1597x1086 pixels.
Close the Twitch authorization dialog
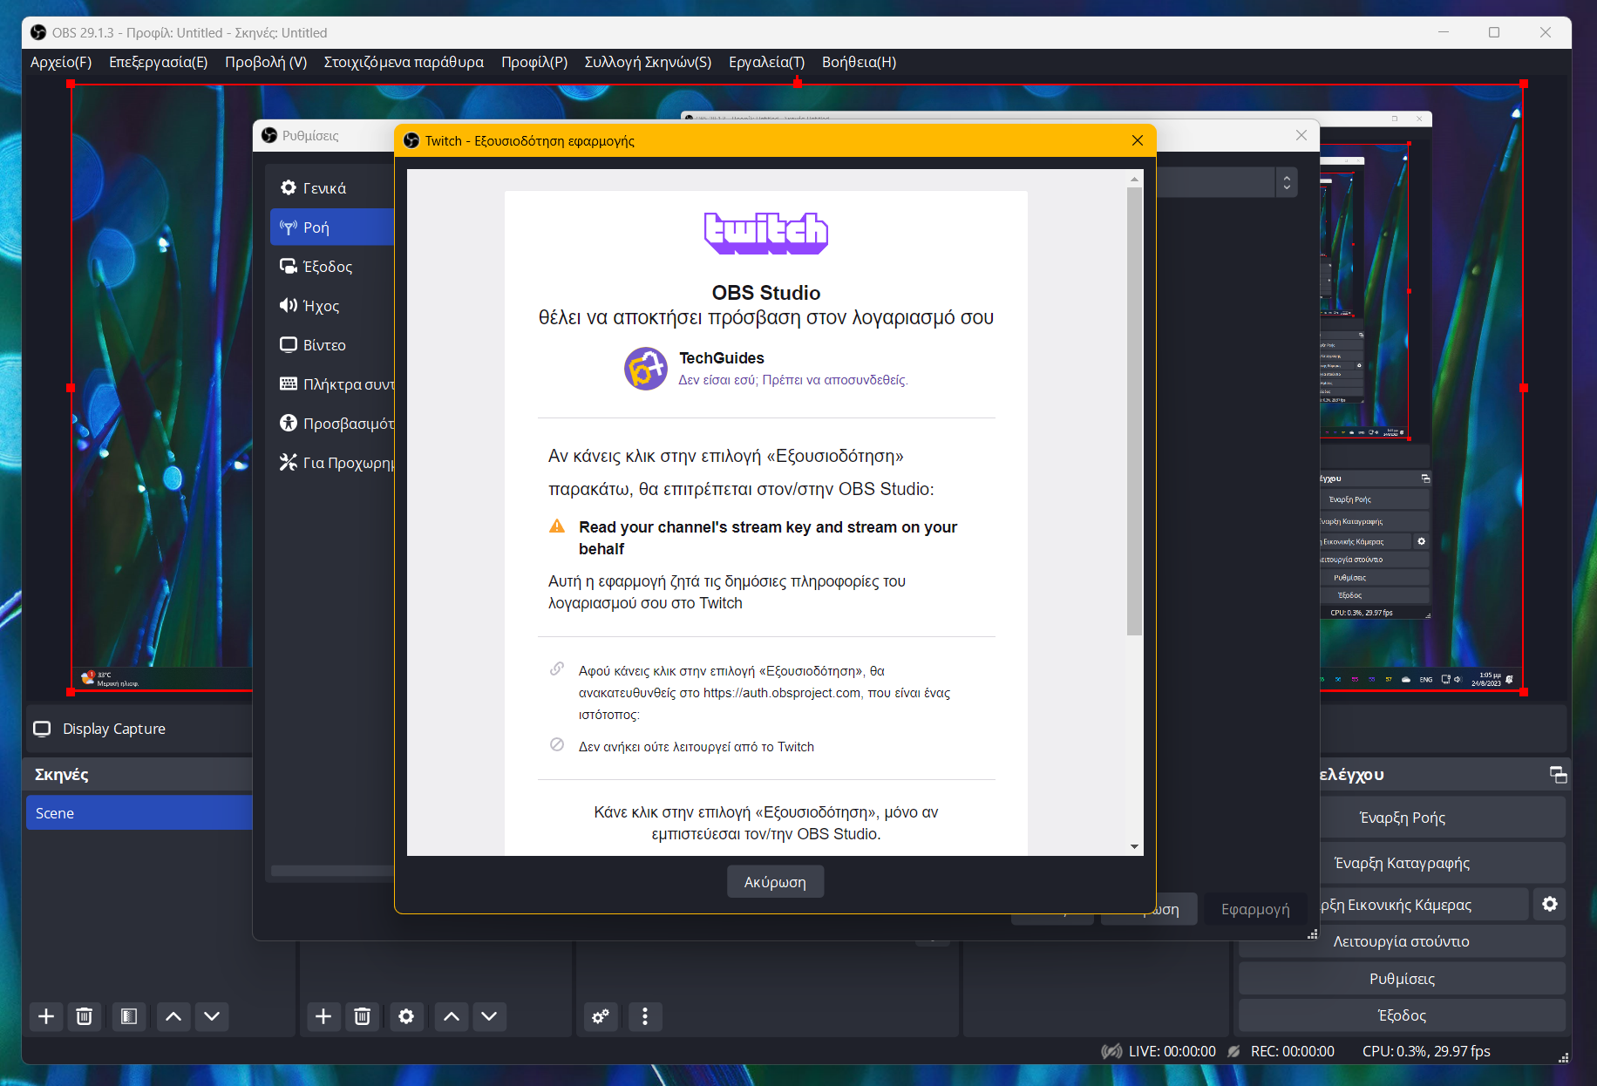click(x=1138, y=140)
